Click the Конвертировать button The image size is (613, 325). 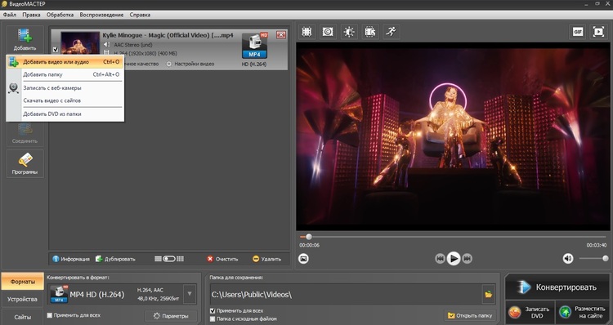point(557,287)
